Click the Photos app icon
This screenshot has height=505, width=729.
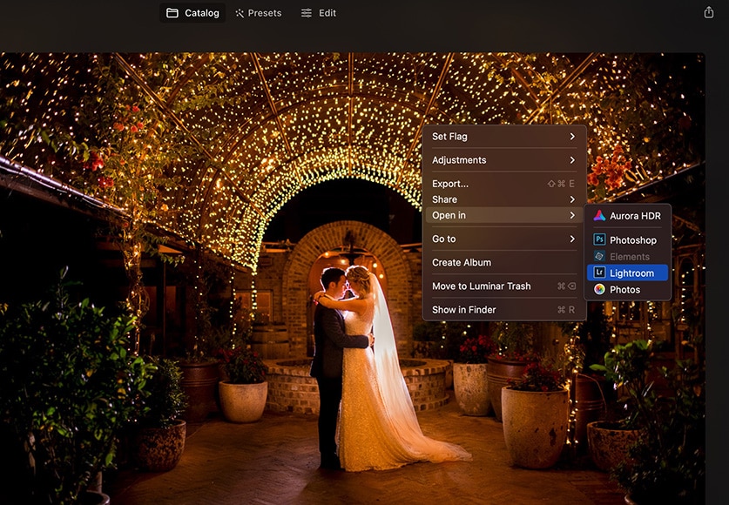click(x=599, y=289)
